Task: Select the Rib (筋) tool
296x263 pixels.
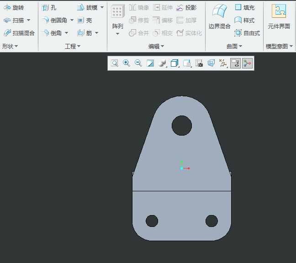Action: 85,33
